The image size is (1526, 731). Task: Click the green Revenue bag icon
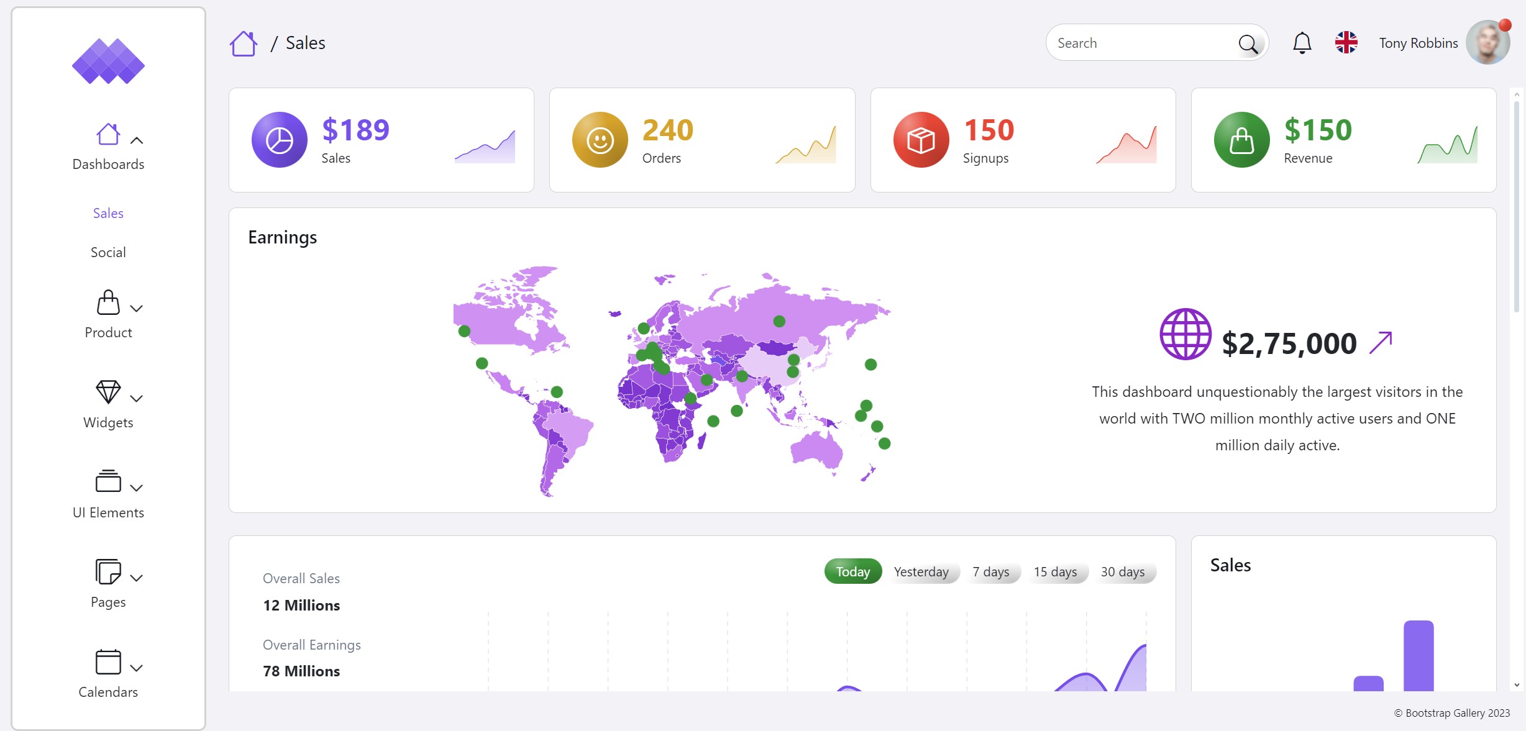[1241, 140]
